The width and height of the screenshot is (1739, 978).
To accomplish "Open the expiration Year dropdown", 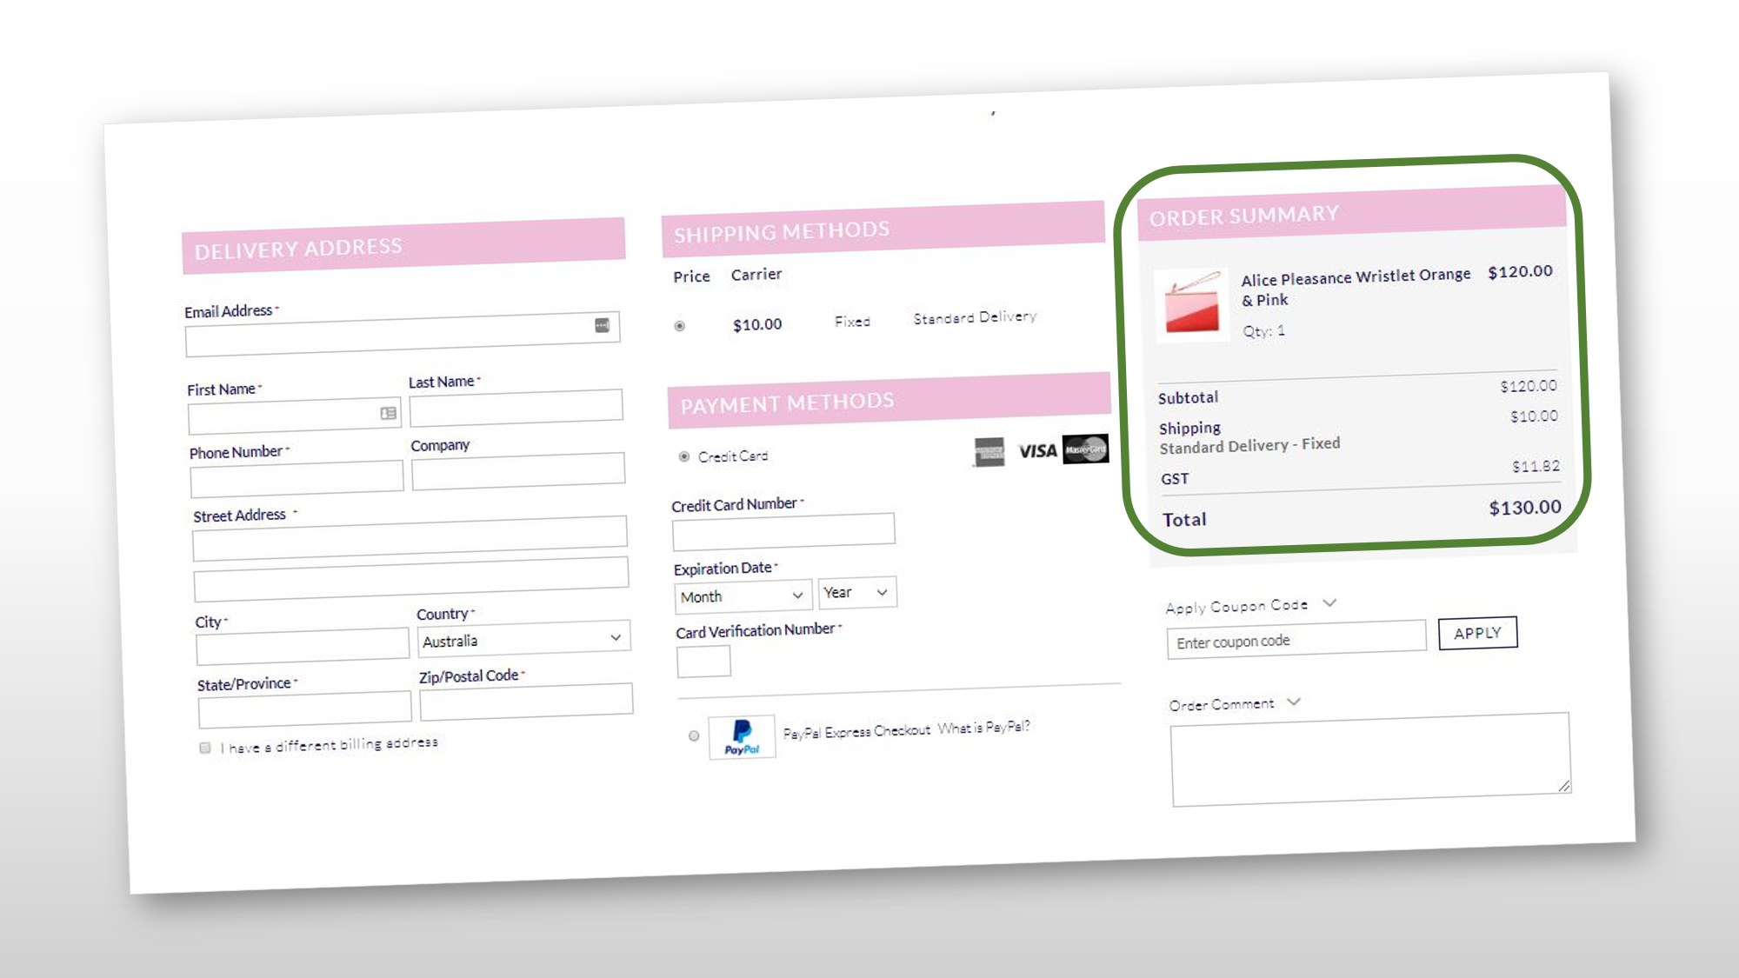I will [857, 592].
